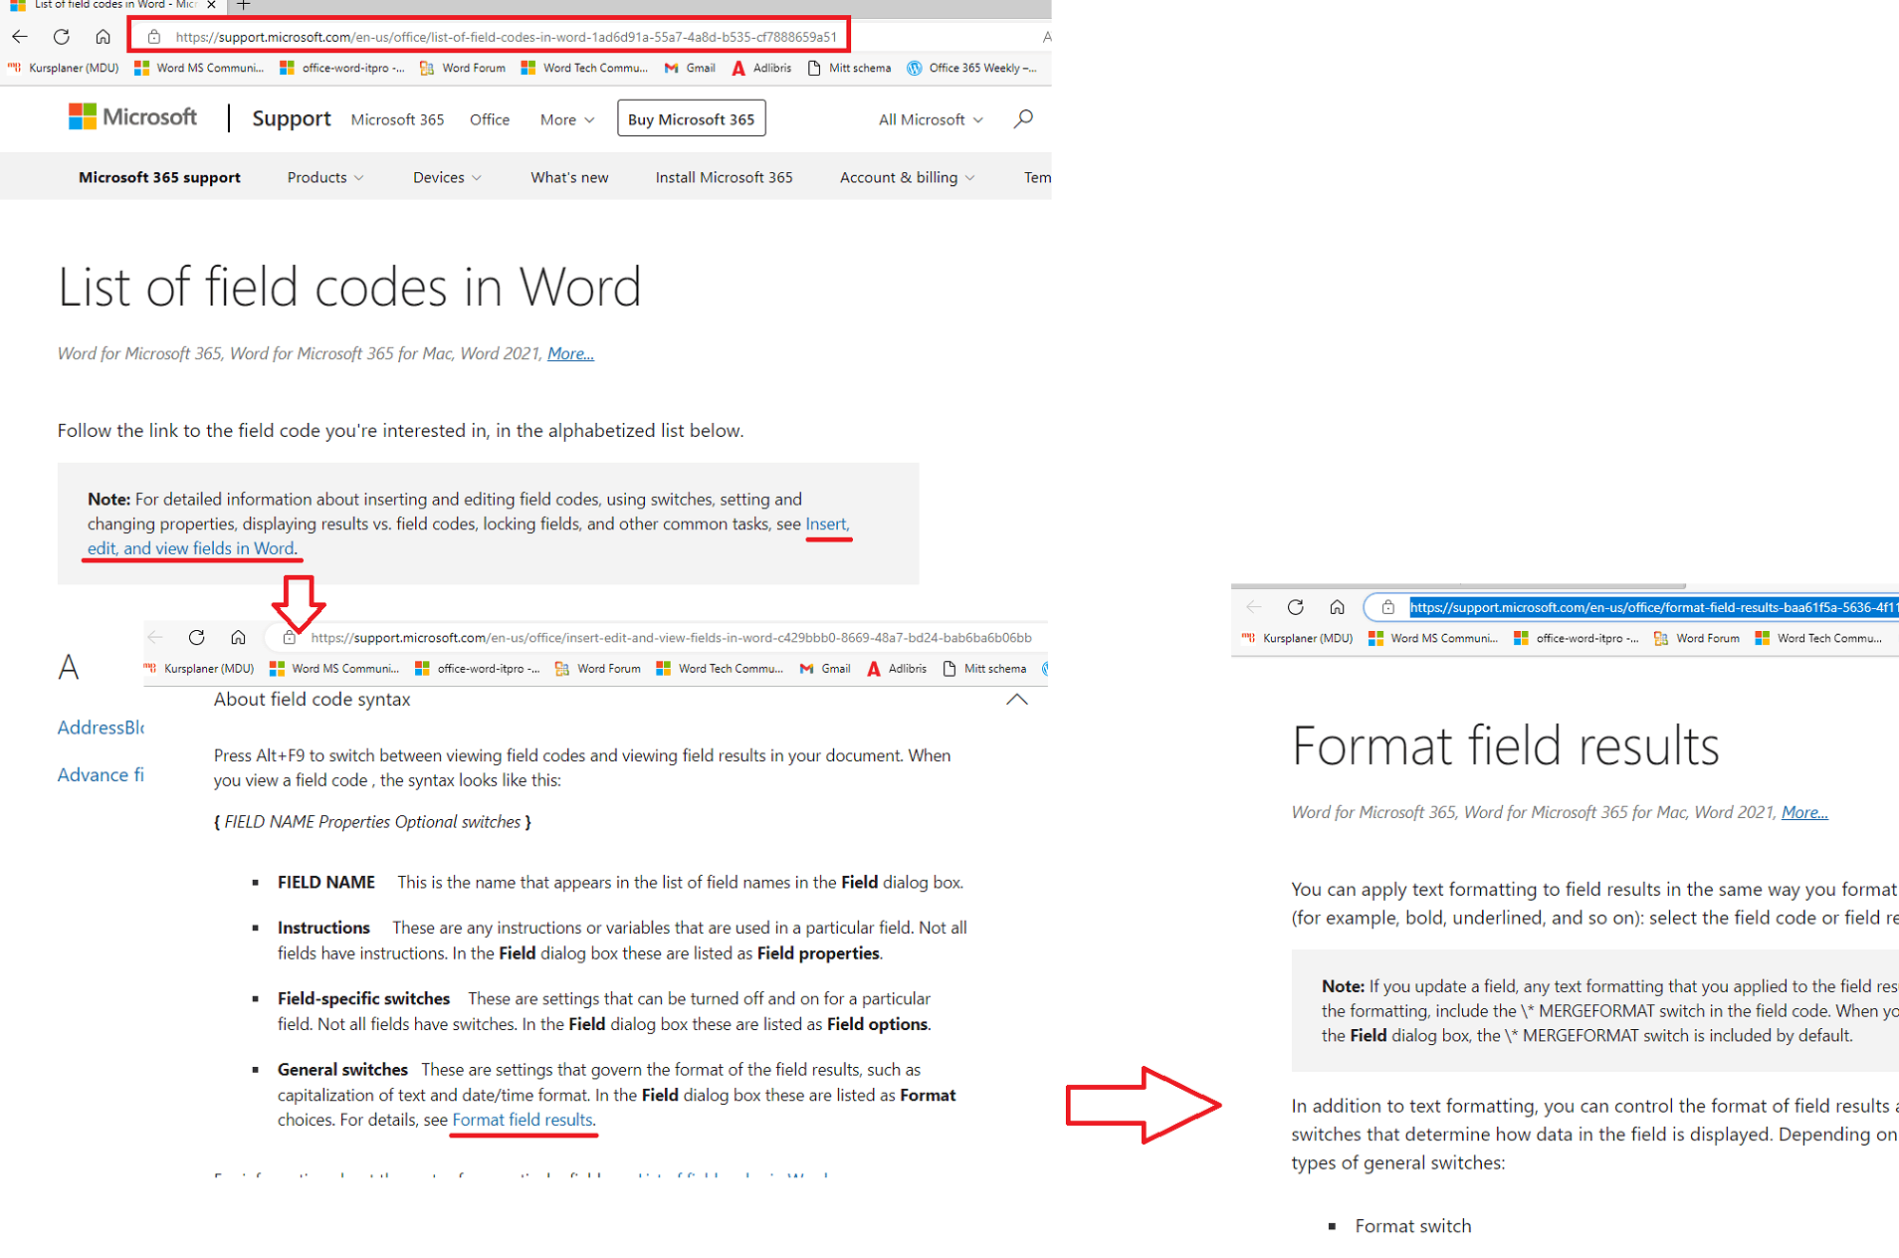
Task: Click the Microsoft logo
Action: (132, 117)
